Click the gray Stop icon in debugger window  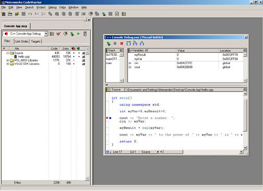[115, 43]
